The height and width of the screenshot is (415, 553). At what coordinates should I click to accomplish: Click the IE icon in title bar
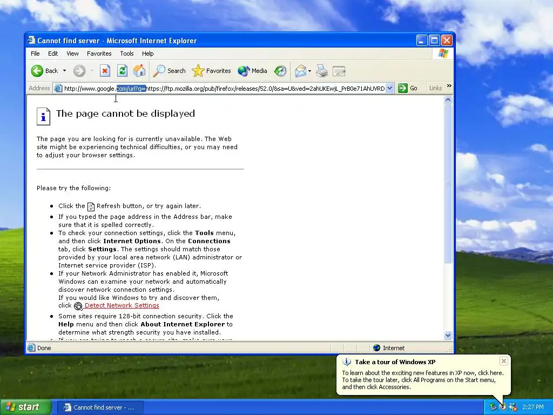32,40
